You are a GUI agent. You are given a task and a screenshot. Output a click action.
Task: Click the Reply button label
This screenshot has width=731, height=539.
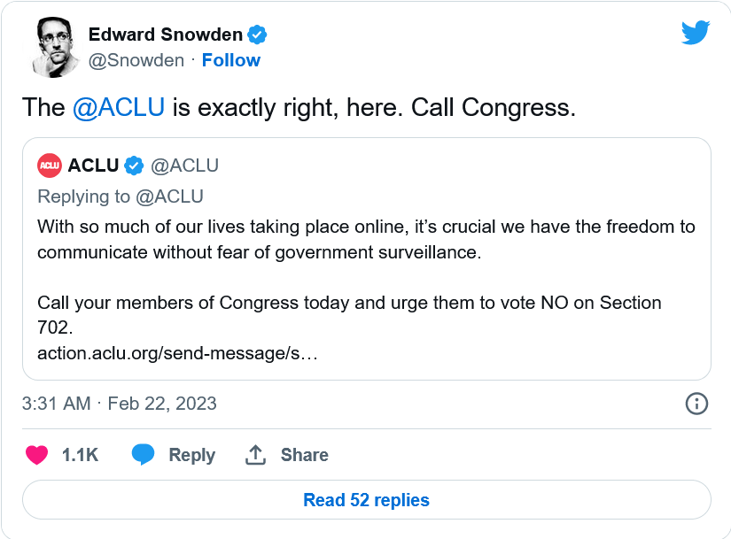click(x=191, y=455)
